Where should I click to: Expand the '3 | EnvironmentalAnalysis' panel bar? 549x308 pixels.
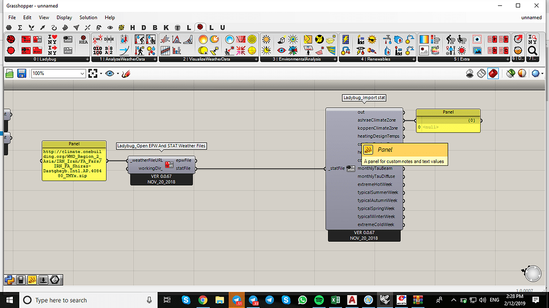(x=299, y=59)
